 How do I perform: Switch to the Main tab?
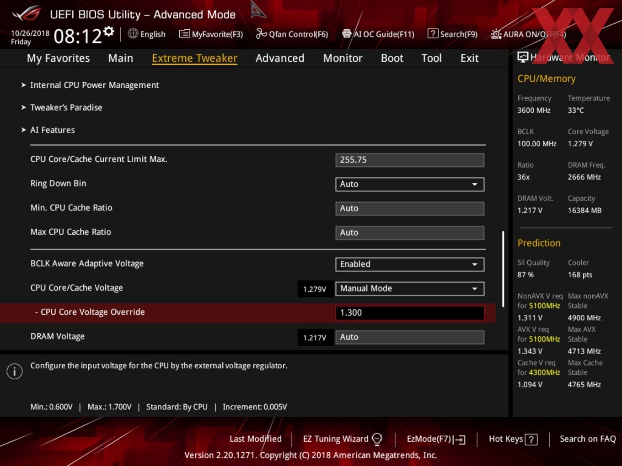(121, 58)
